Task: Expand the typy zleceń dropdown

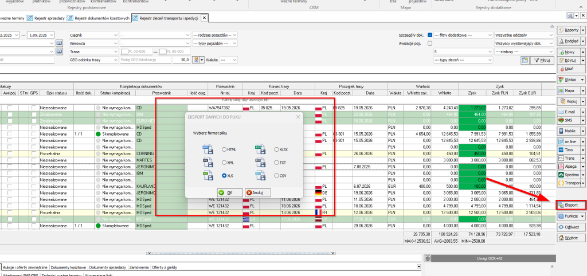Action: point(463,60)
